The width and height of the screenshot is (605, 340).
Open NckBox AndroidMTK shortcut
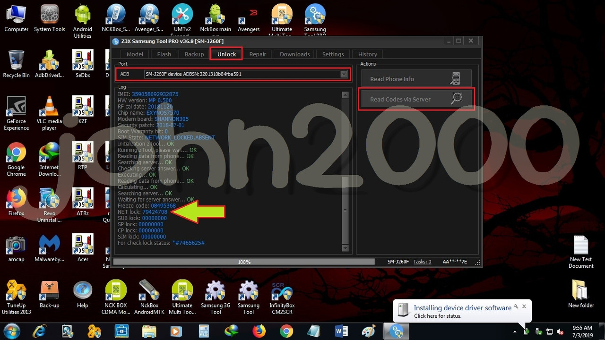coord(149,297)
